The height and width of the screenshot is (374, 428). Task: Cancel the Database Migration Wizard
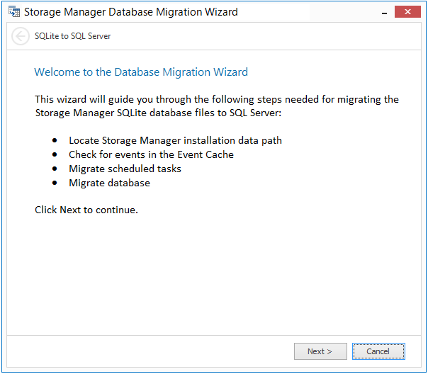click(x=378, y=351)
